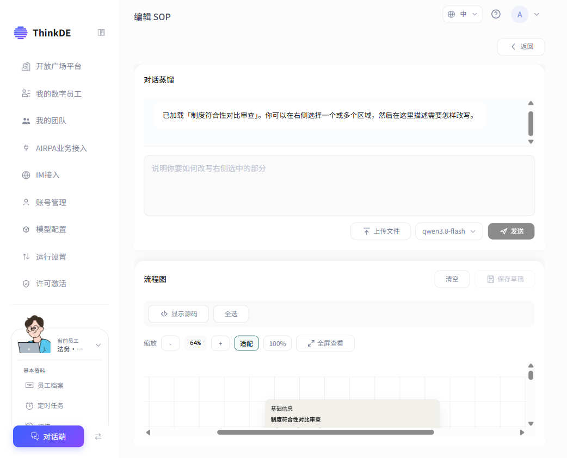Screen dimensions: 567x458
Task: Click the AIRPA plug icon
Action: (x=26, y=148)
